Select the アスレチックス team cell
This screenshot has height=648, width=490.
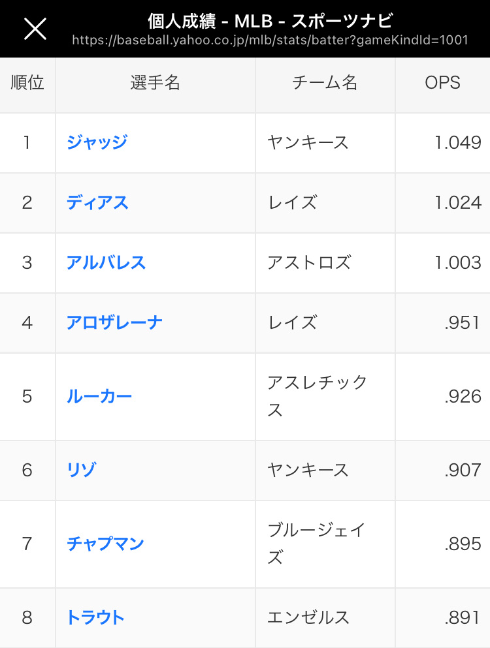point(325,397)
